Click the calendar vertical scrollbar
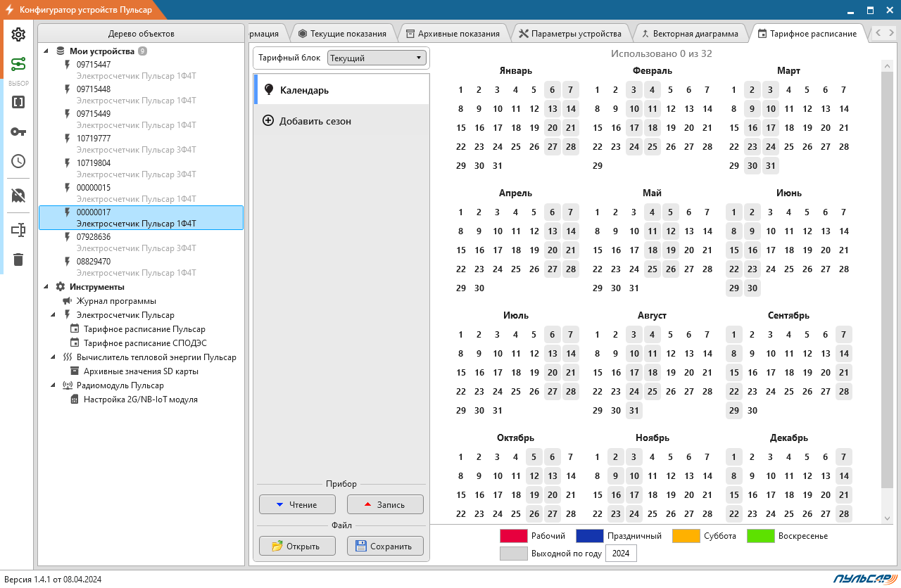Image resolution: width=901 pixels, height=588 pixels. pos(887,279)
